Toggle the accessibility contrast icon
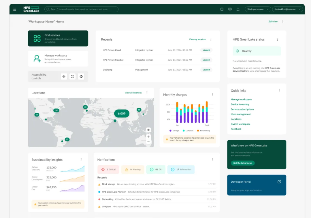This screenshot has width=311, height=218. [81, 77]
